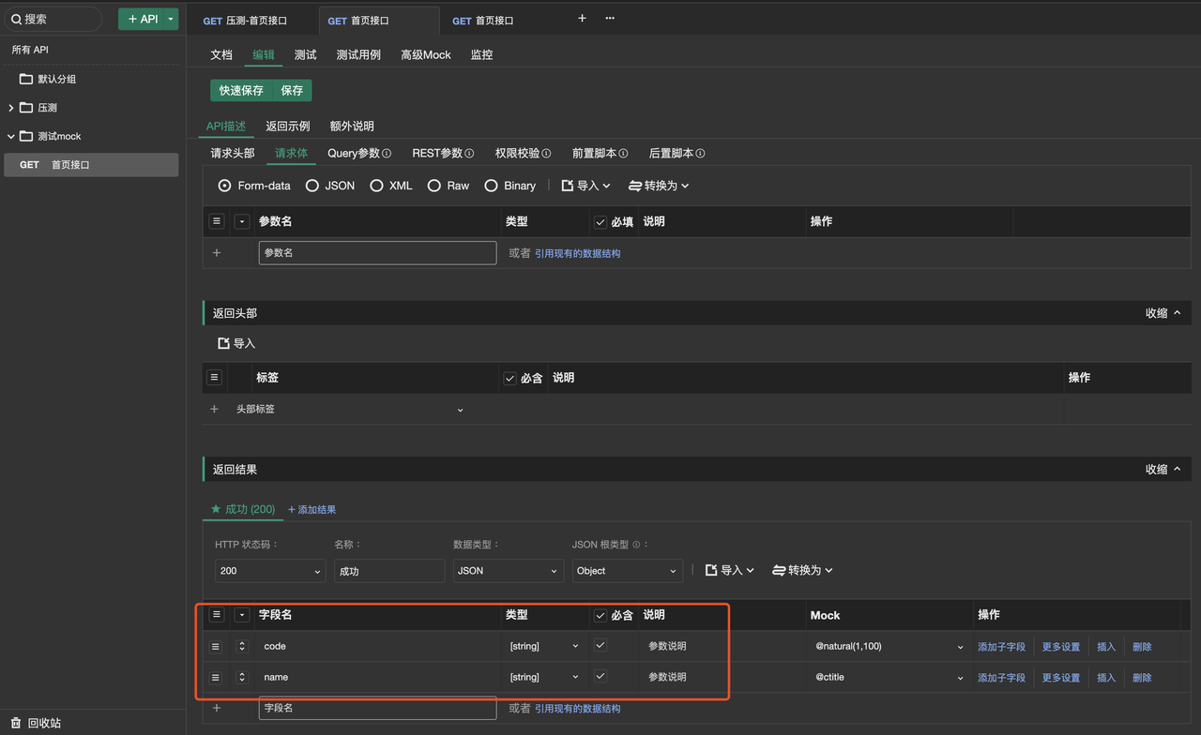1201x735 pixels.
Task: Click the 前置脚本 info icon
Action: click(x=623, y=154)
